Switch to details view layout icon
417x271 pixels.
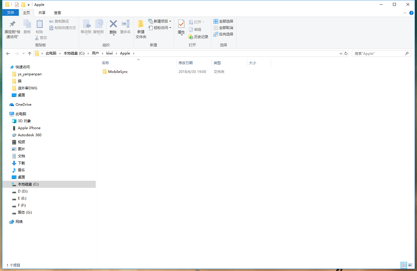[404, 265]
